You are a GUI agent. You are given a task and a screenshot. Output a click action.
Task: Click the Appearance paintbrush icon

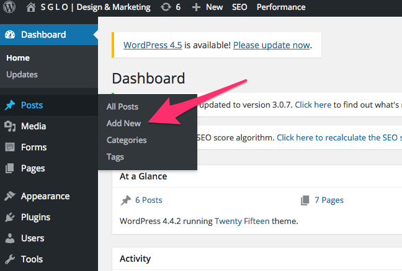(10, 196)
